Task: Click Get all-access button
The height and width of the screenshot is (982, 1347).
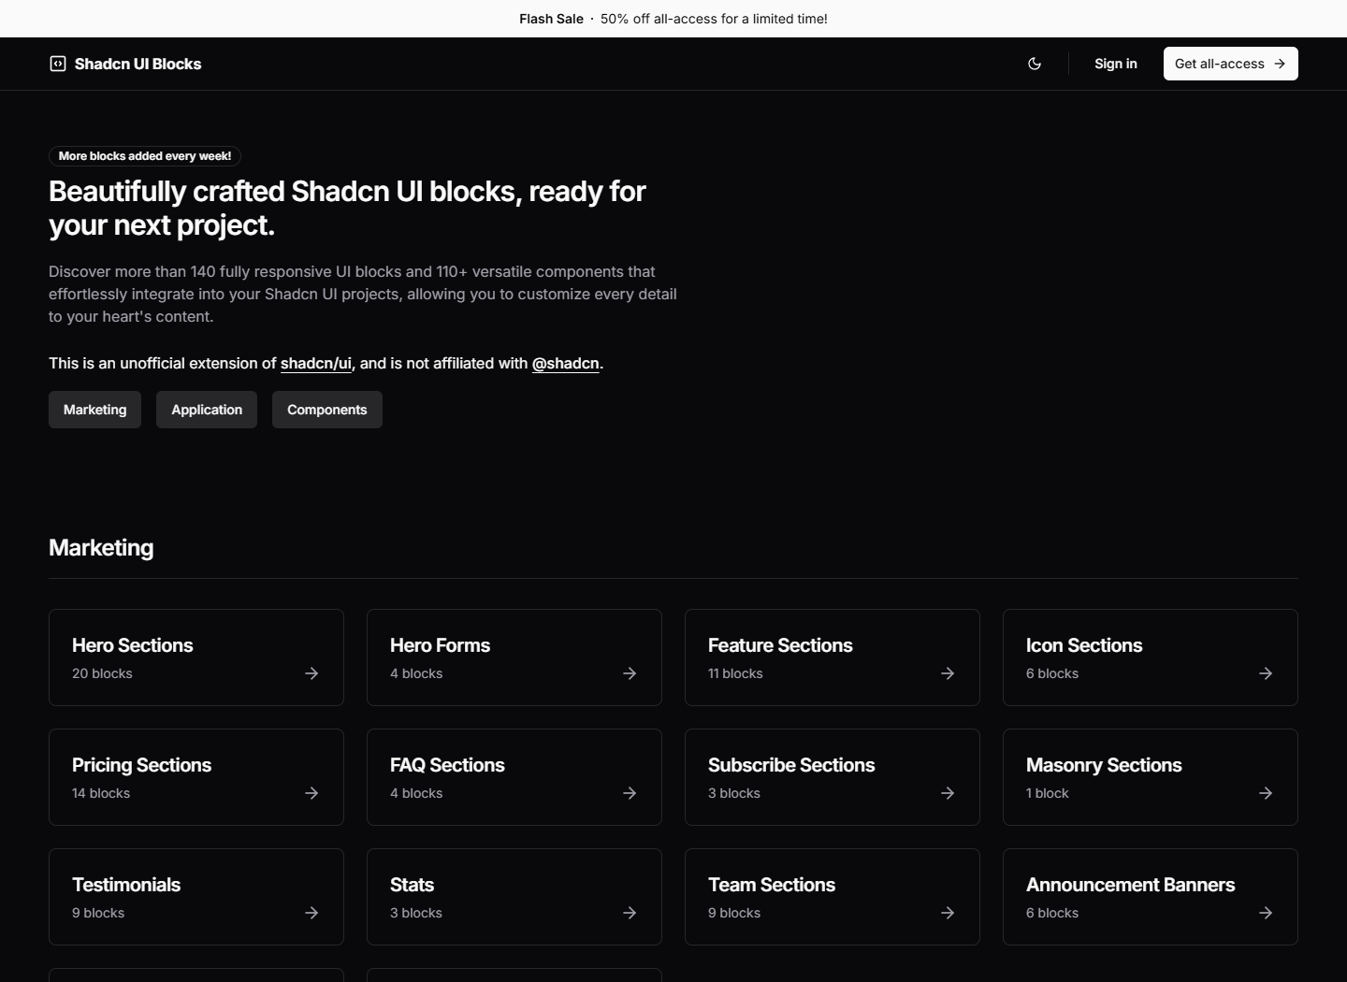Action: 1231,64
